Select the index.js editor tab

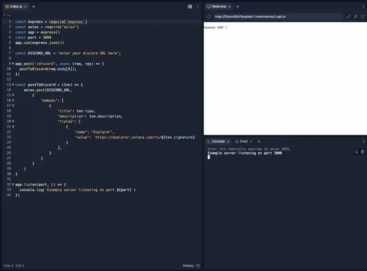click(16, 7)
